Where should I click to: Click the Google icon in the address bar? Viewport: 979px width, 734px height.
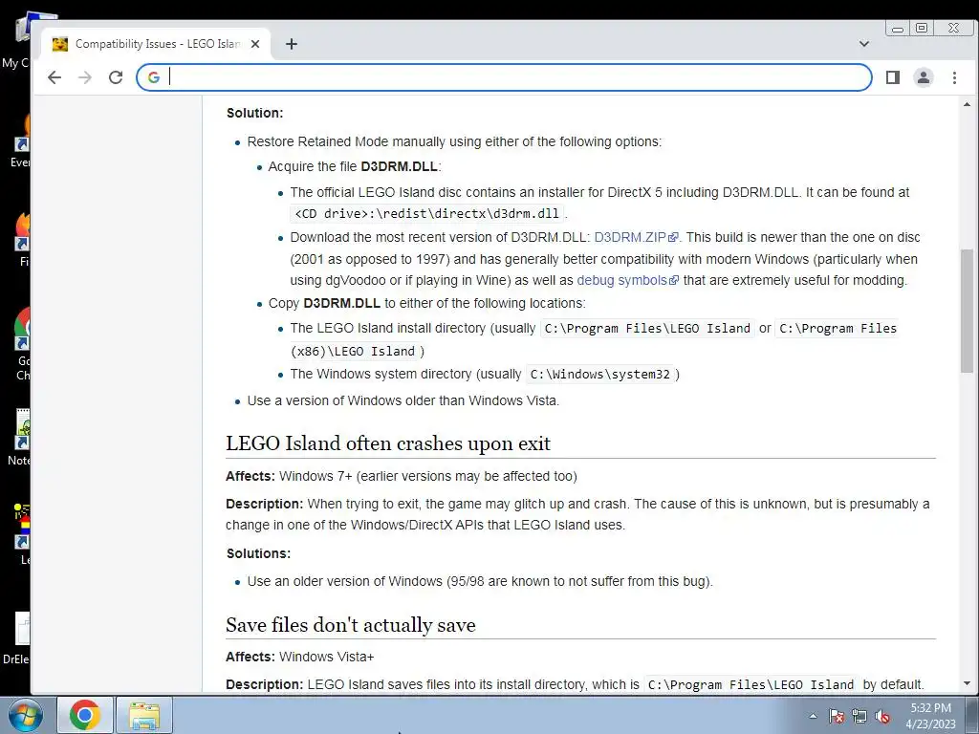coord(154,77)
